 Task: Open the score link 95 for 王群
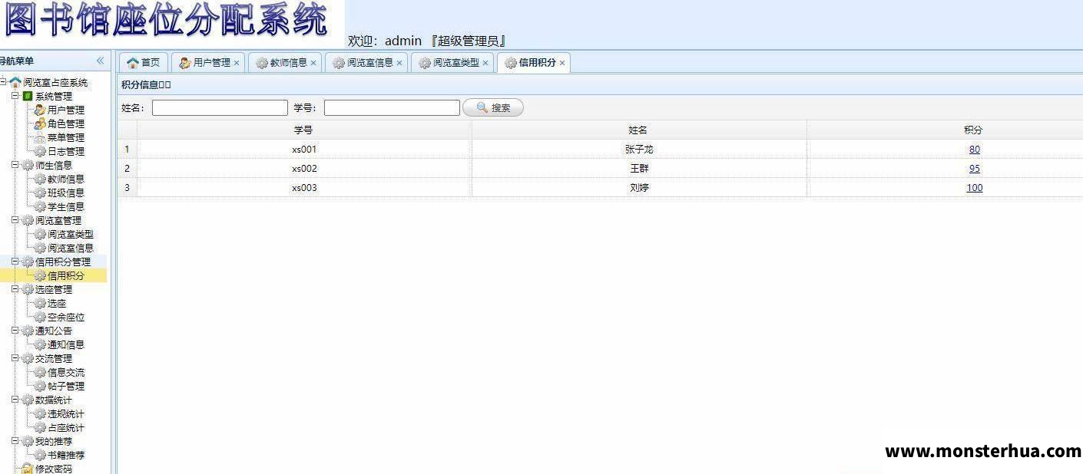click(x=974, y=169)
